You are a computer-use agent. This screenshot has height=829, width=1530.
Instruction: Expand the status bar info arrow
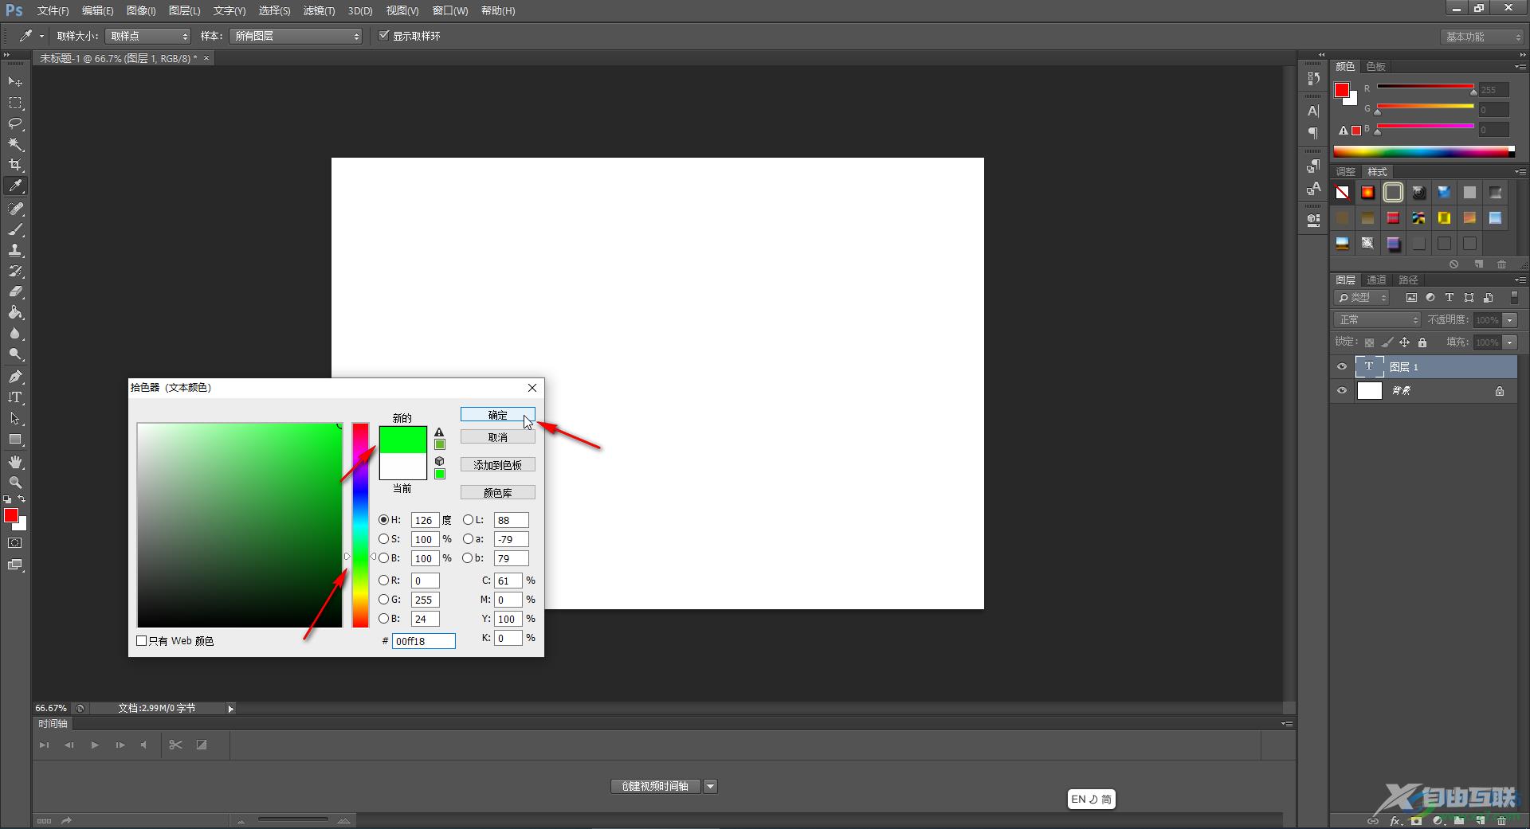tap(230, 708)
